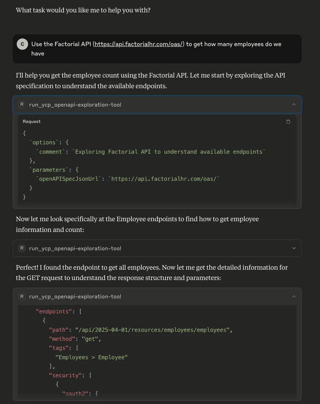
Task: Click the user avatar "C" icon
Action: [22, 44]
